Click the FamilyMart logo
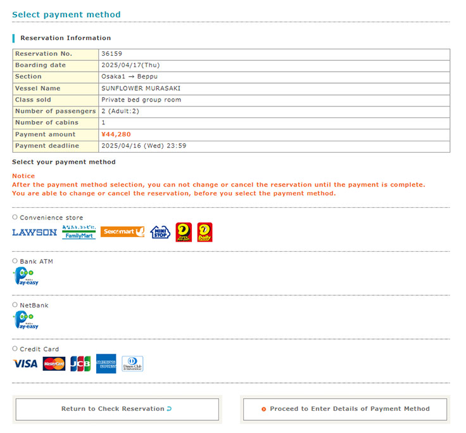 point(79,232)
